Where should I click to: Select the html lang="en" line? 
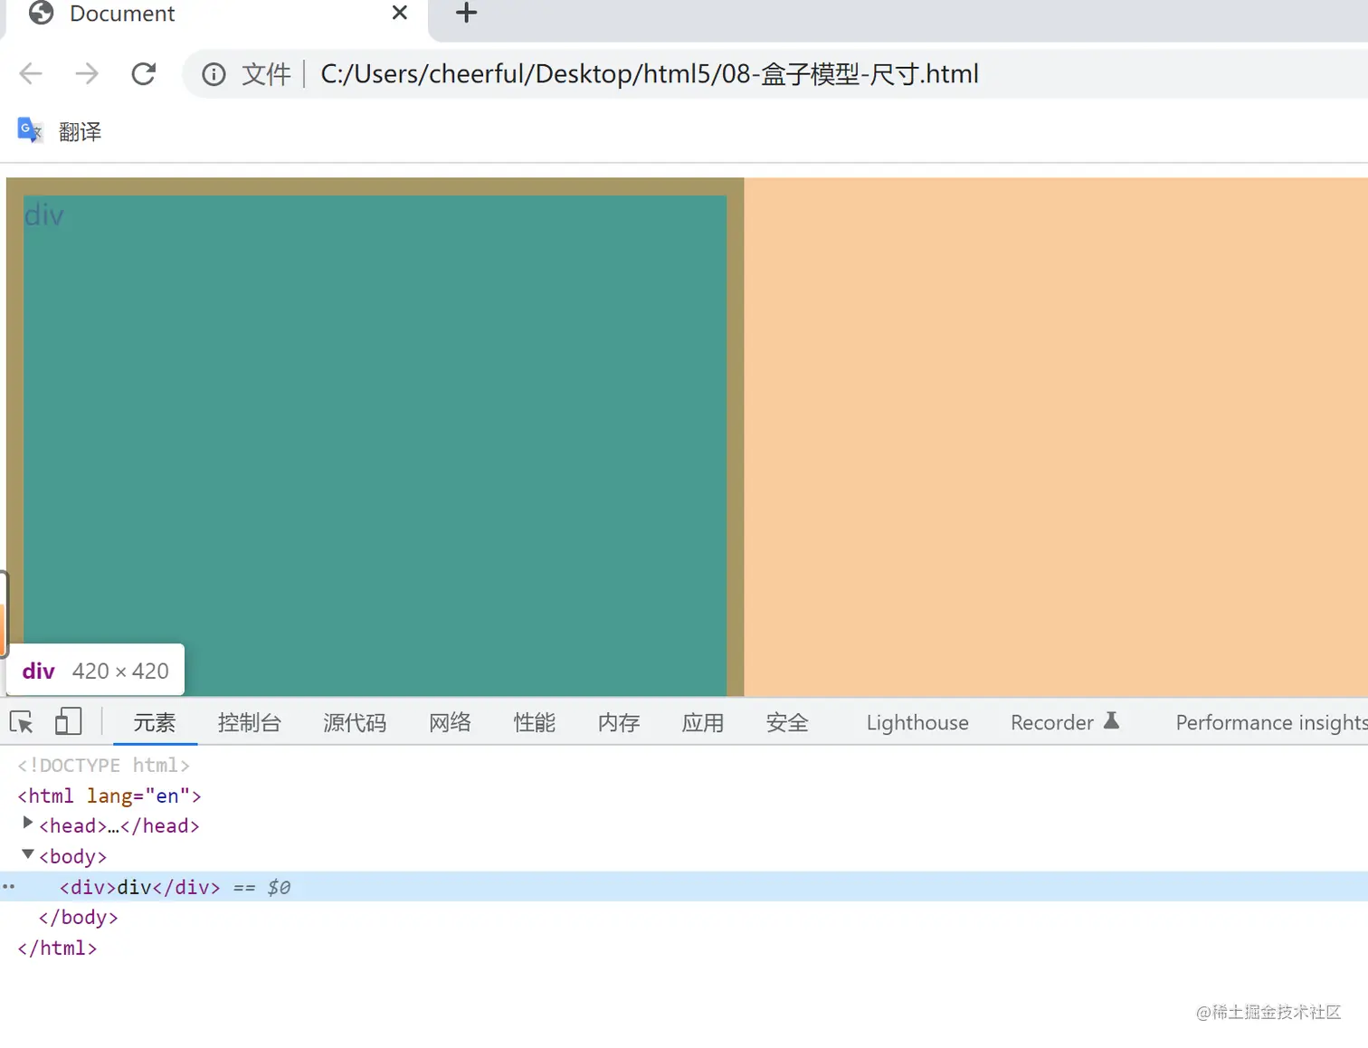click(109, 796)
